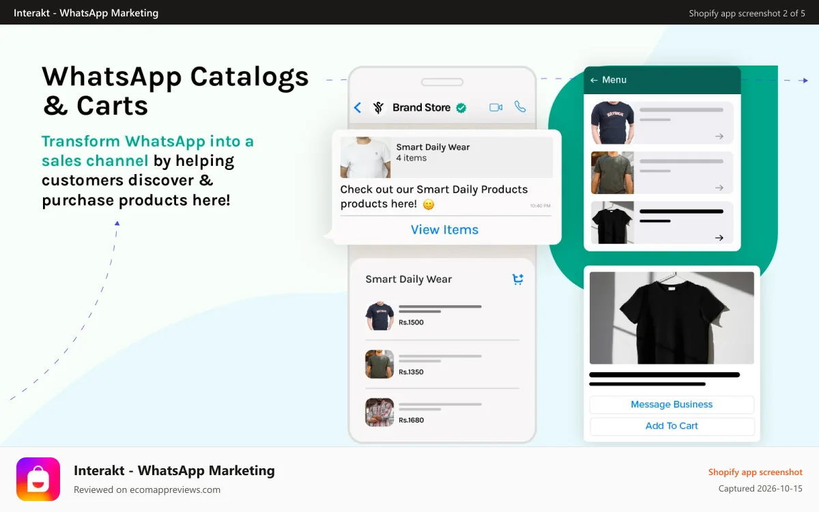Screen dimensions: 819x512
Task: Tap the back chevron beside Brand Store
Action: (x=358, y=107)
